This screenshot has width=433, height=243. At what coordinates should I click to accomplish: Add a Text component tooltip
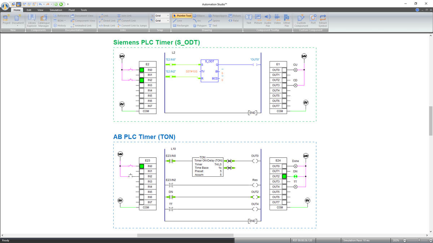pos(249,19)
